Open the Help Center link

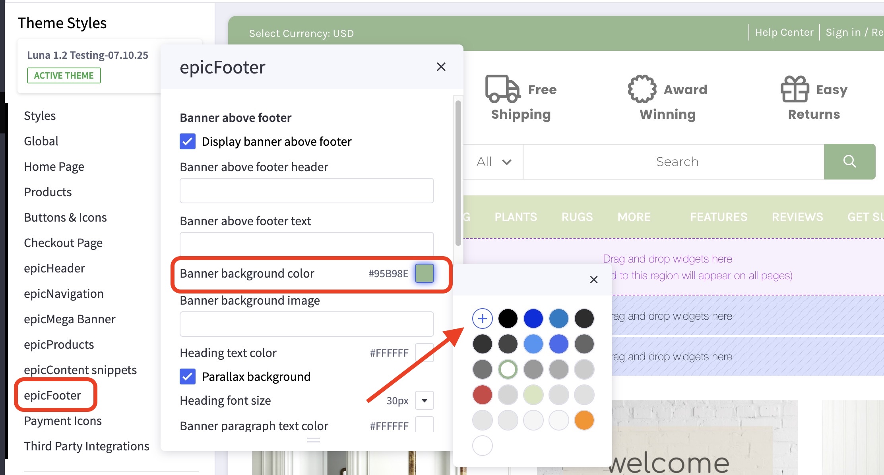(784, 32)
